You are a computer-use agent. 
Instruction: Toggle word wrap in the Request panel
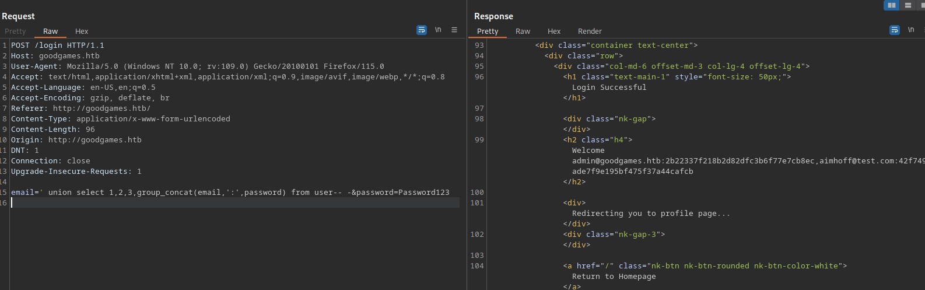422,30
